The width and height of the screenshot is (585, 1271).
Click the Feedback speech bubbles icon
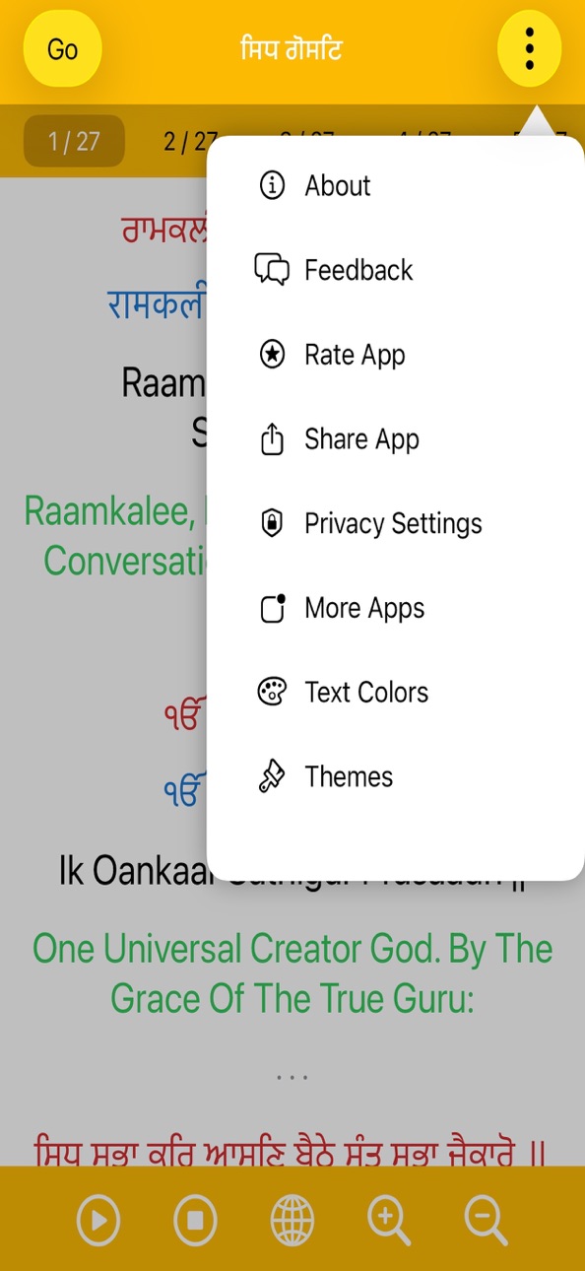tap(272, 270)
